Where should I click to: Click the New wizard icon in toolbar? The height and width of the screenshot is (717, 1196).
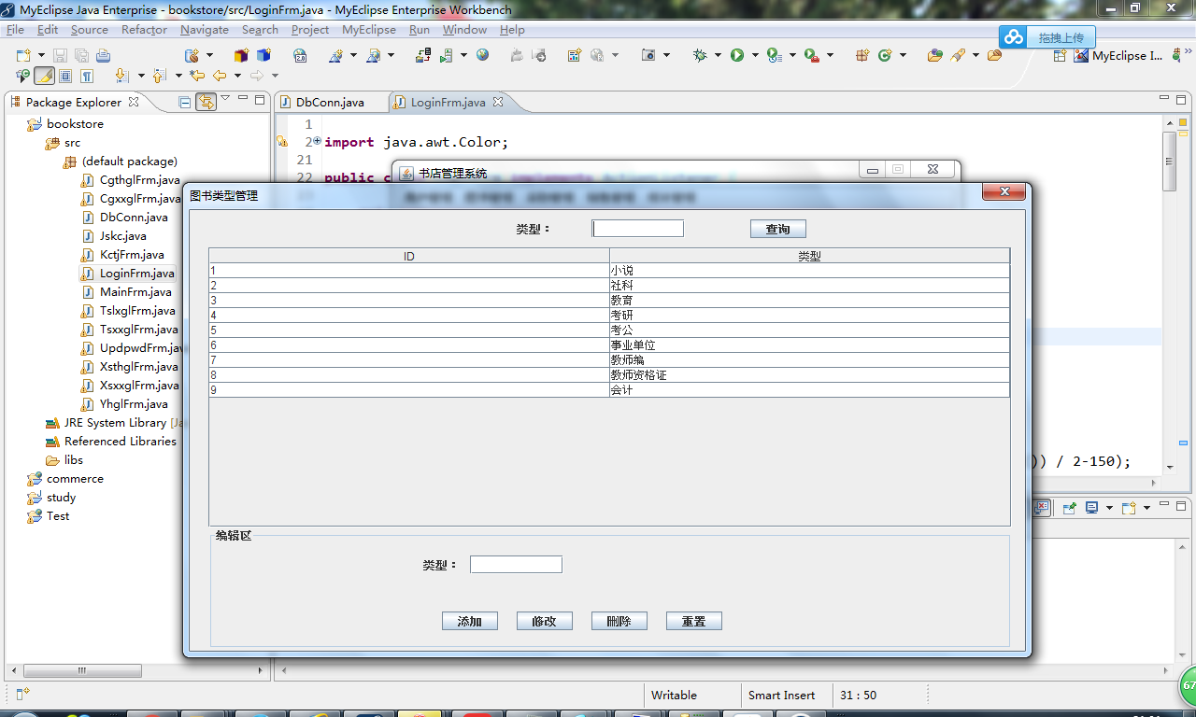(x=23, y=56)
